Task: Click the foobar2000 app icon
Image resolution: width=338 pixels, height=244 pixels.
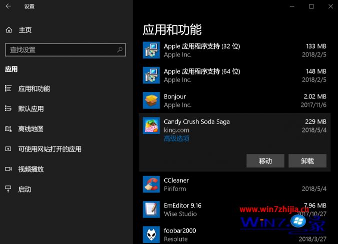Action: pyautogui.click(x=151, y=234)
